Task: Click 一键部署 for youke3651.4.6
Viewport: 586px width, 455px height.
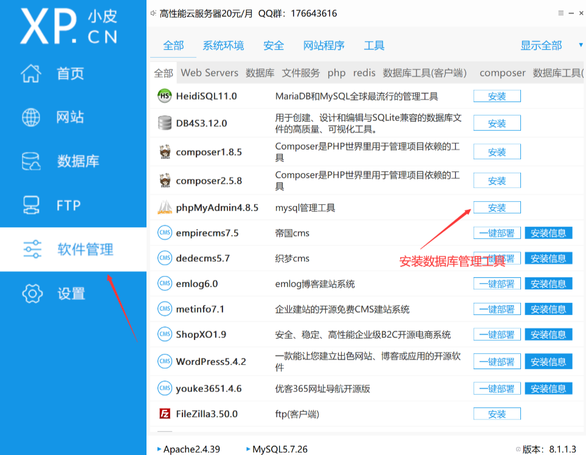Action: tap(497, 389)
